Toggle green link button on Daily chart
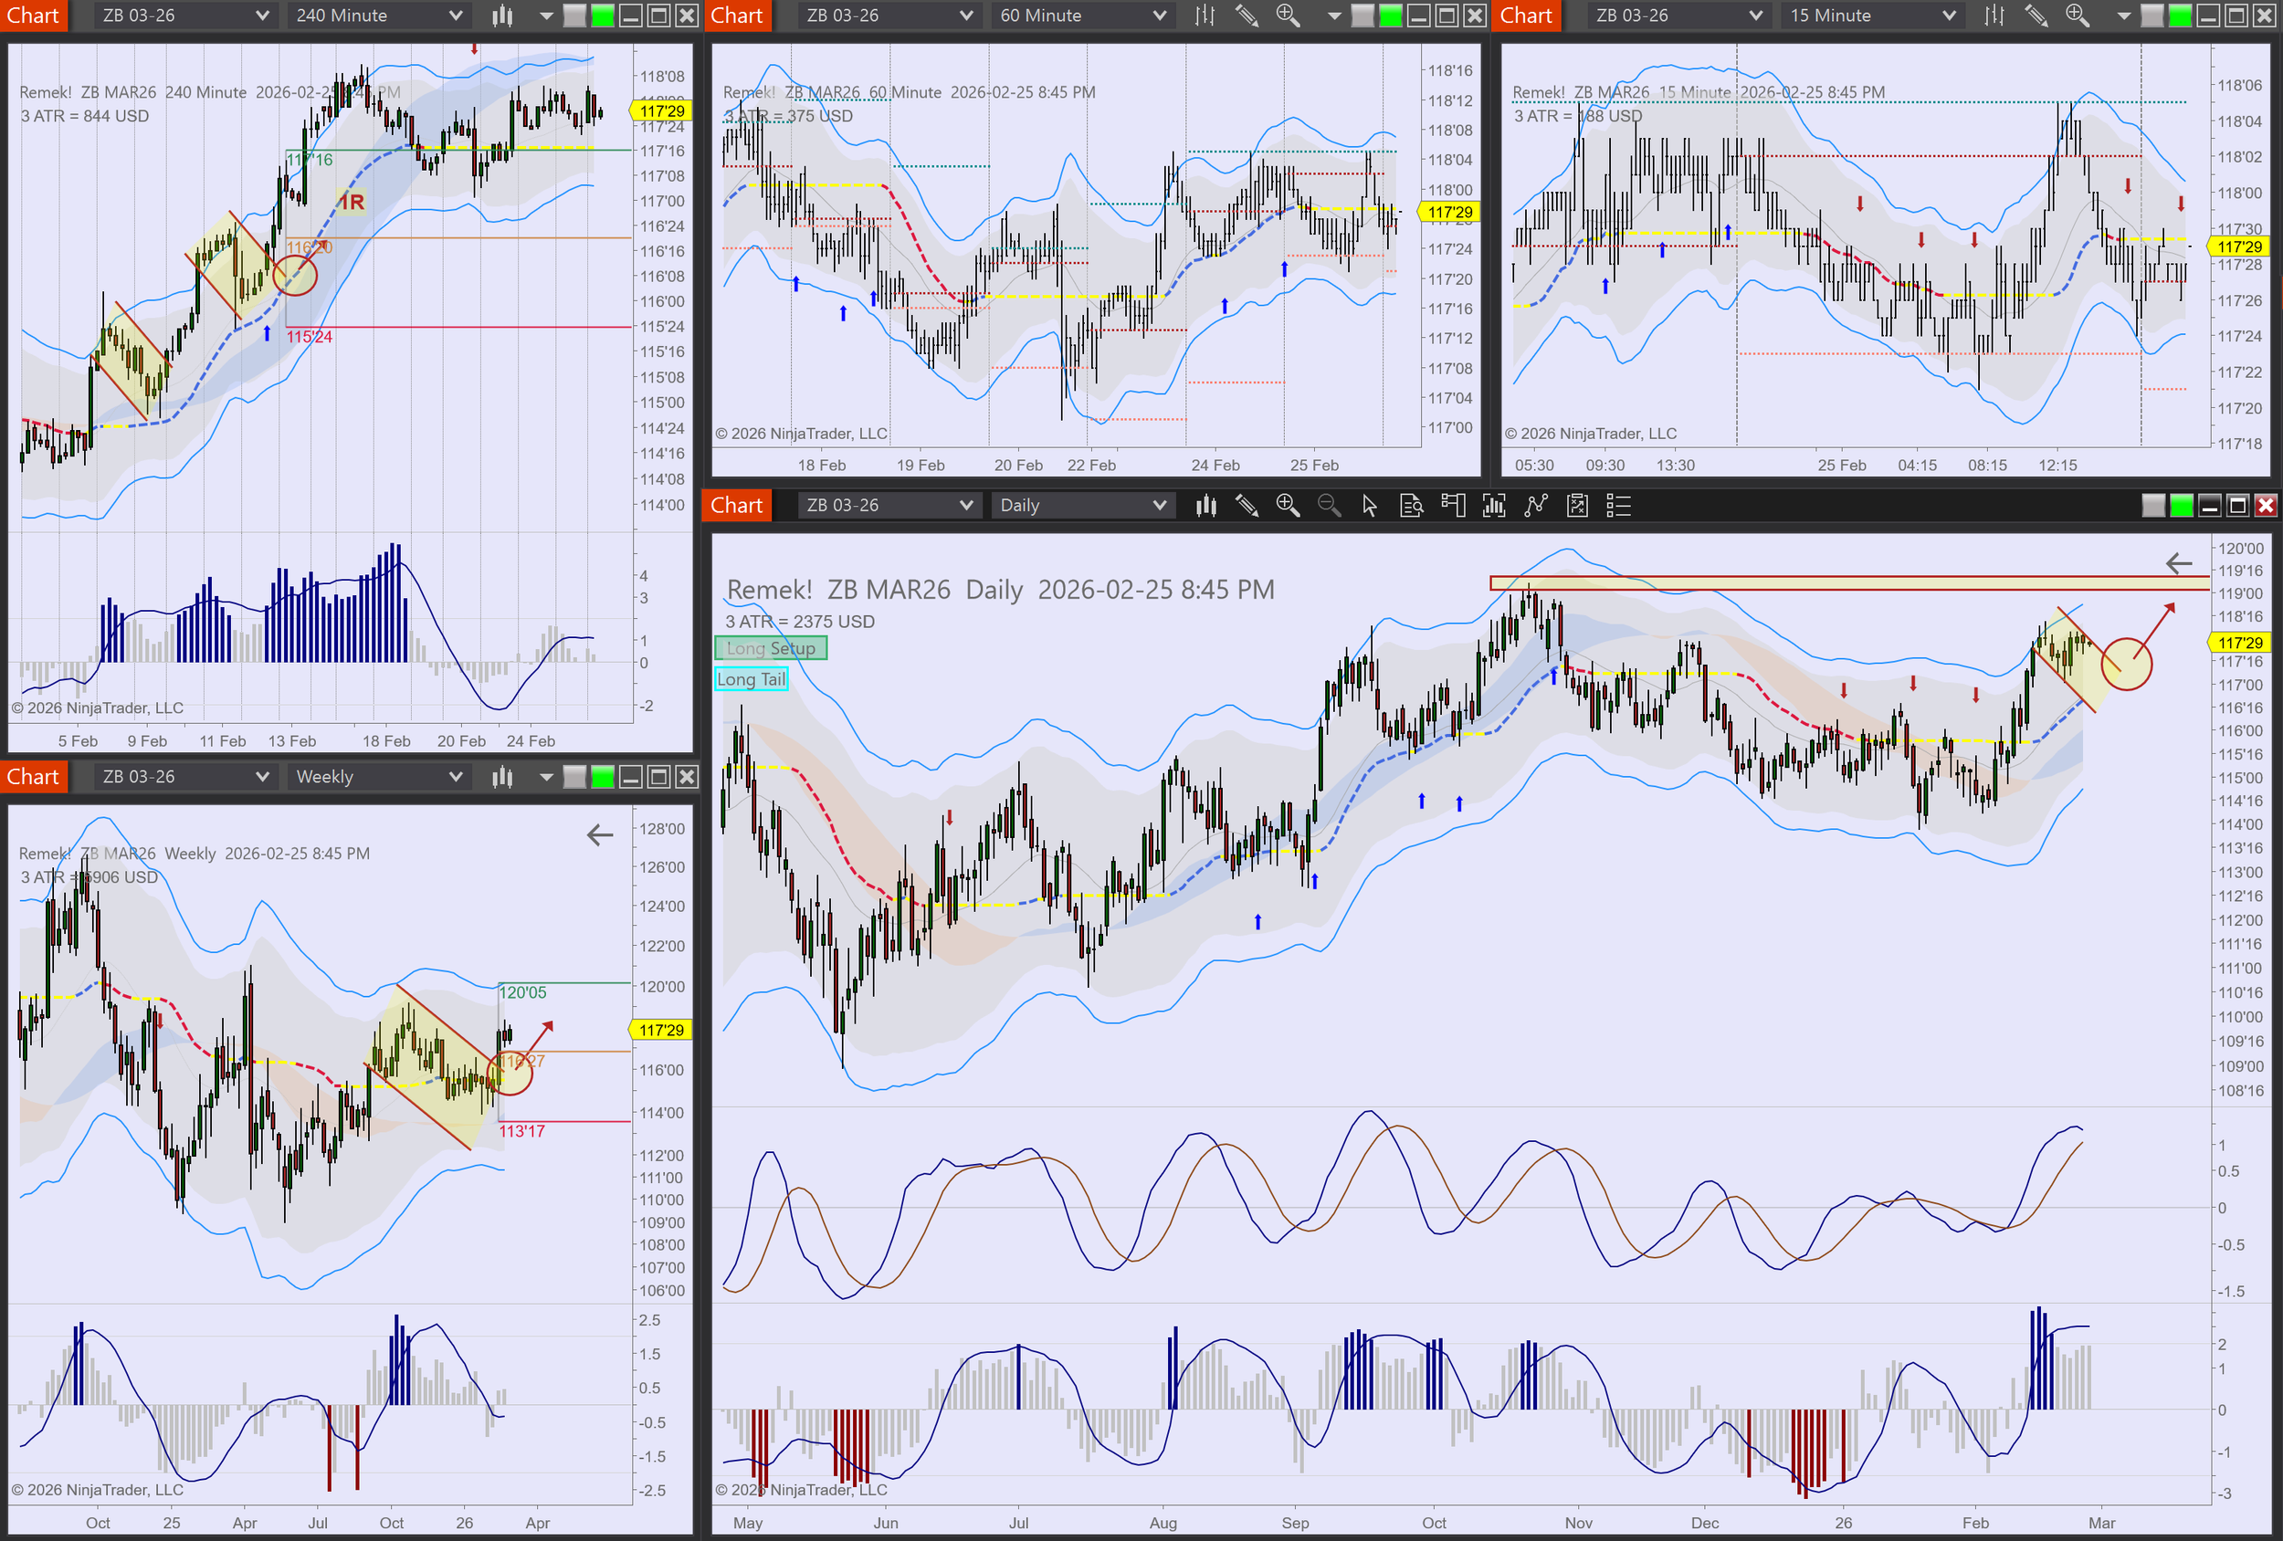This screenshot has width=2283, height=1541. (x=2181, y=506)
